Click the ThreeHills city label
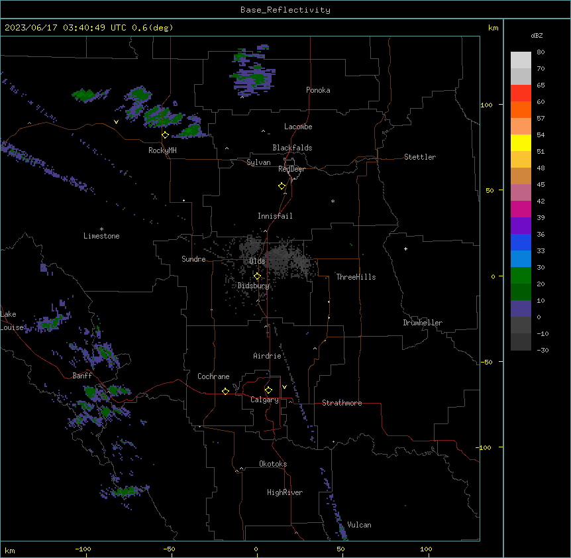 pos(356,277)
